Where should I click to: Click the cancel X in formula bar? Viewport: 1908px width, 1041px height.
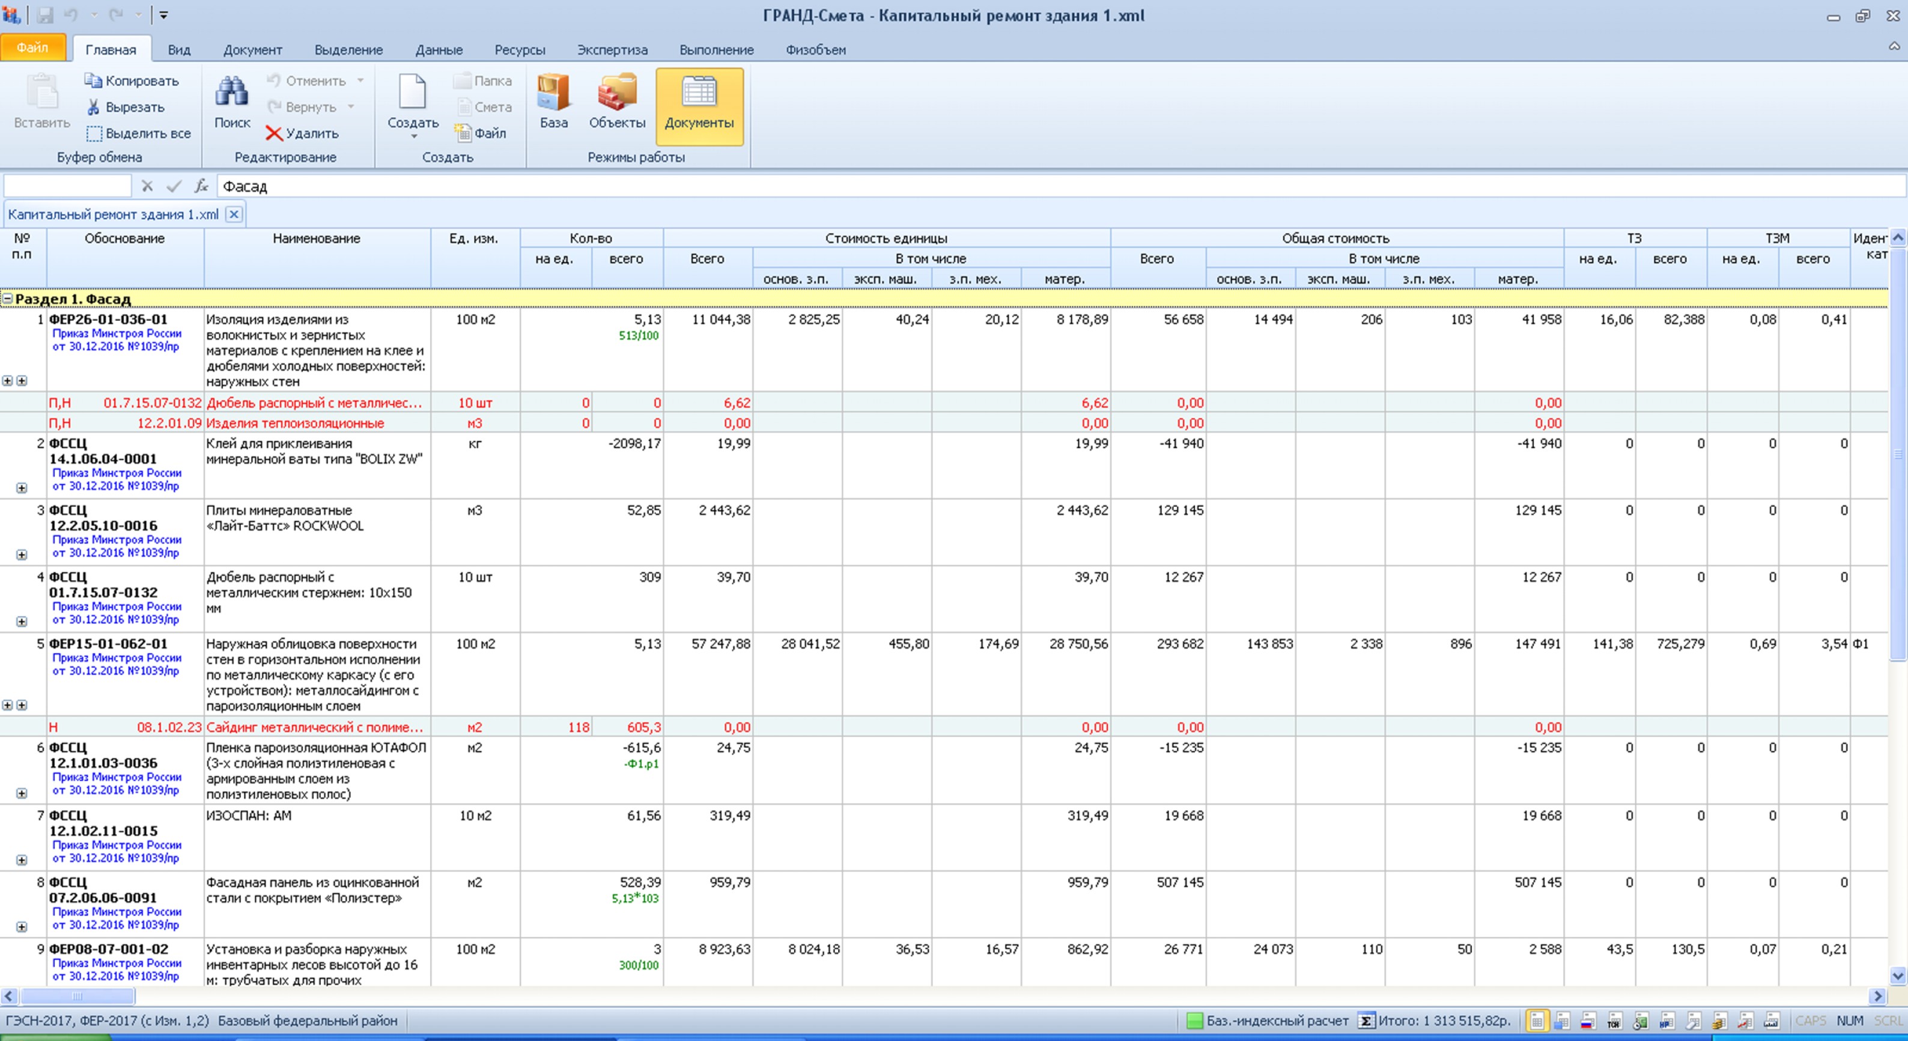coord(147,186)
